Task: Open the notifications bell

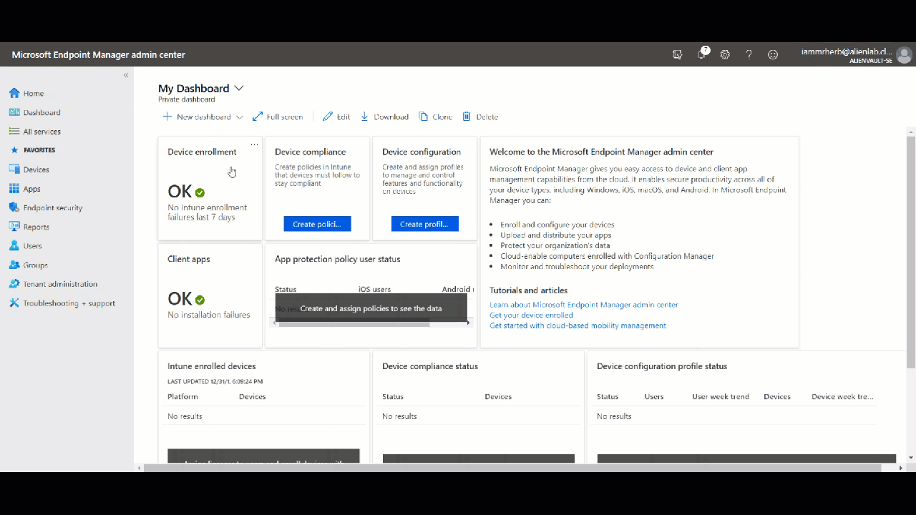Action: [x=702, y=54]
